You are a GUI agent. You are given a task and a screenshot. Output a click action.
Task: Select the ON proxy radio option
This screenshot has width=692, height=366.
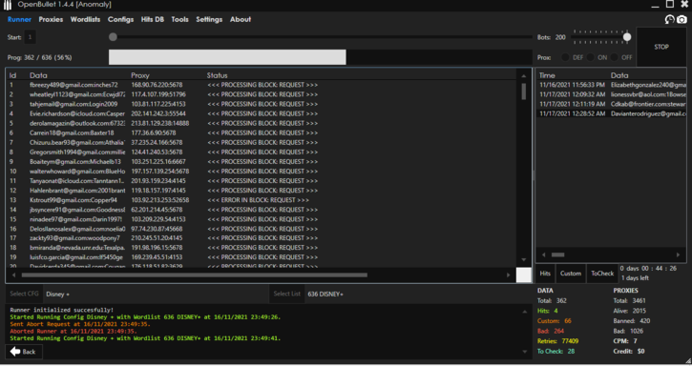[590, 57]
